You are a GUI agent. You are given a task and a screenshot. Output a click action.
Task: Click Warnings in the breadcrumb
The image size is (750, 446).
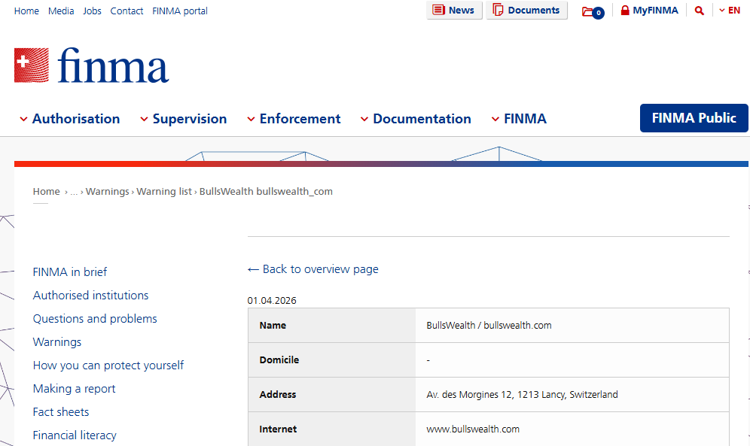coord(108,192)
